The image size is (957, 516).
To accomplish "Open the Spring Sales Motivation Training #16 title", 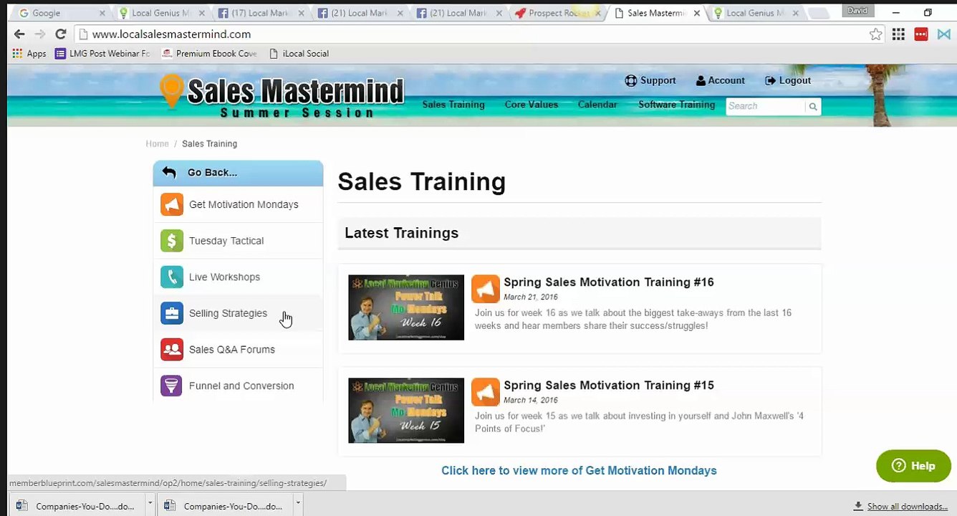I will 609,282.
